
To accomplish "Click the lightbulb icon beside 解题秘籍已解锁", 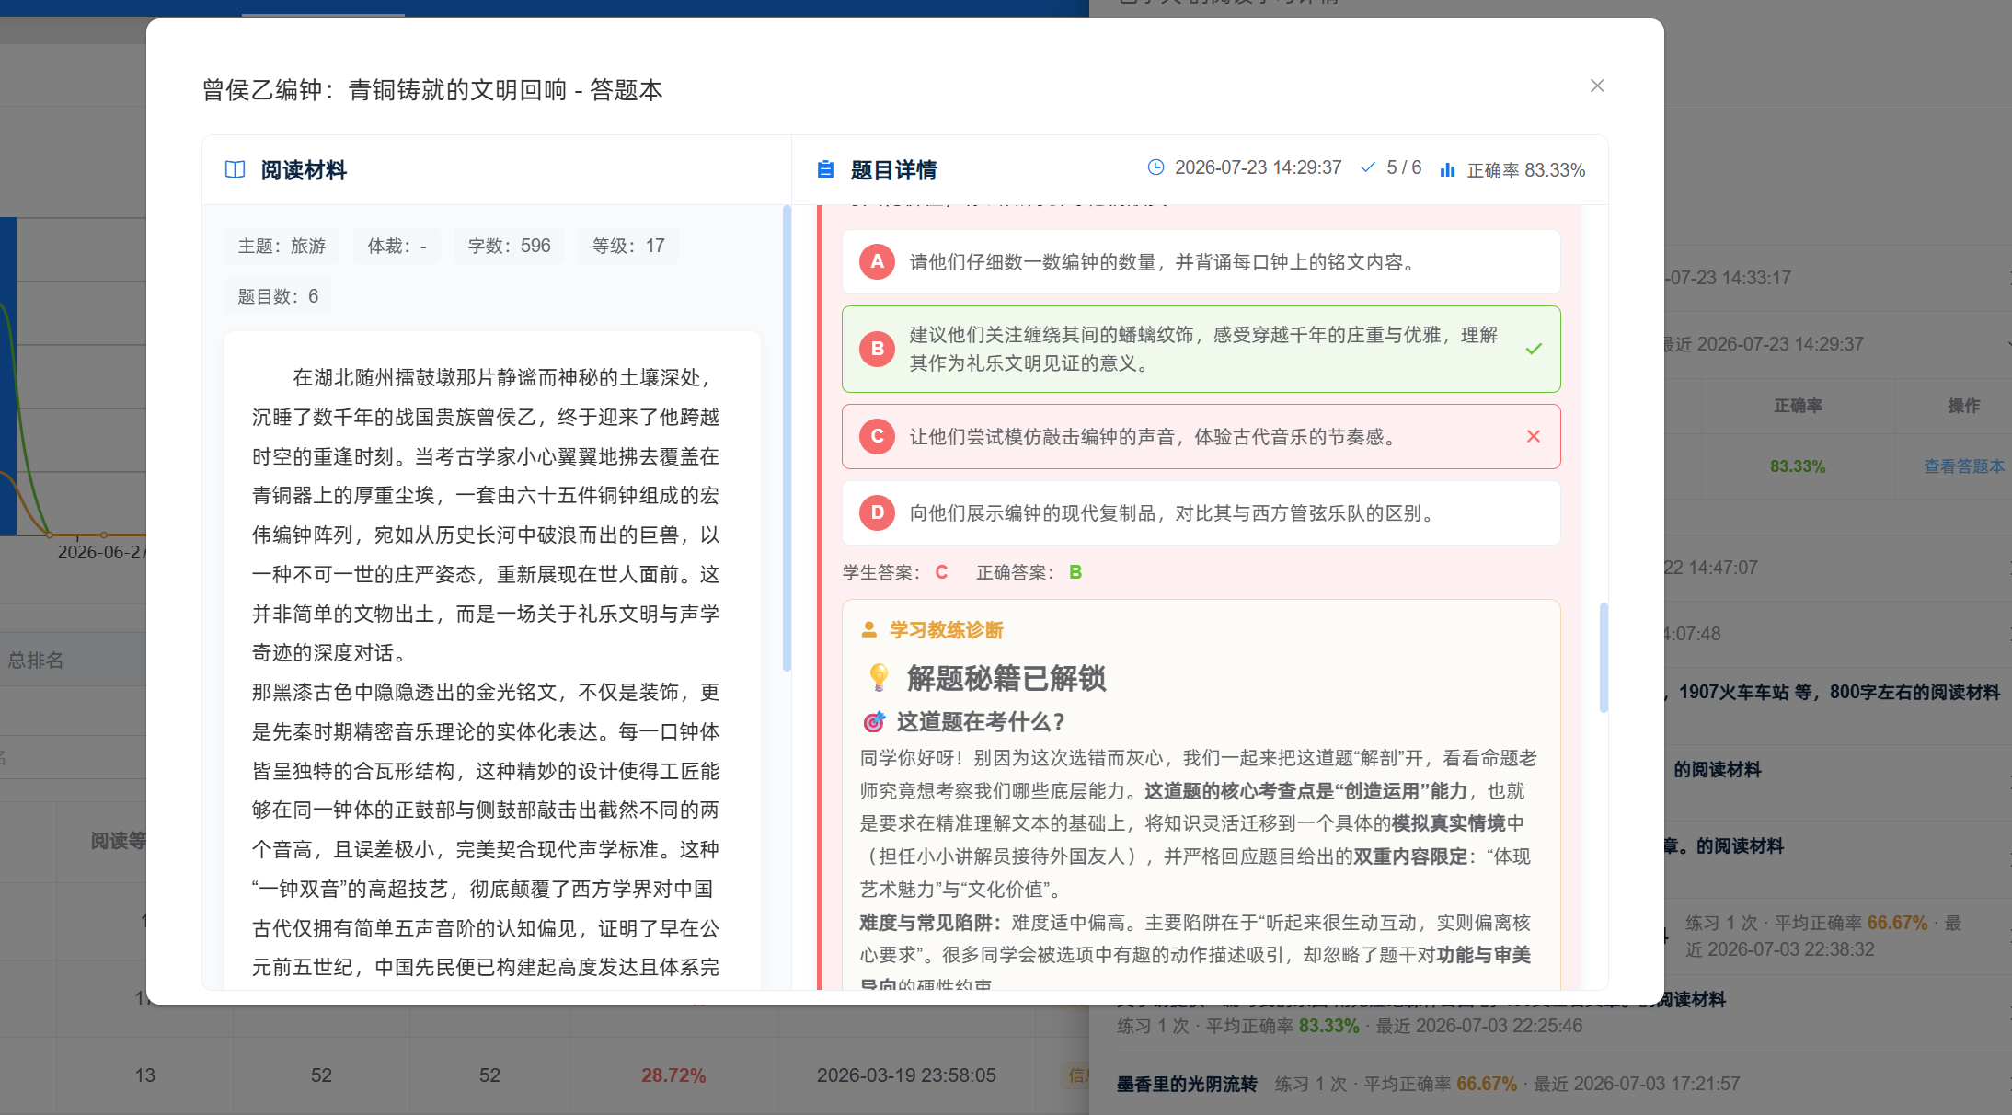I will (x=879, y=678).
